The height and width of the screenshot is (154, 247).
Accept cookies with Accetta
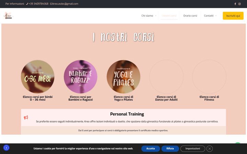(151, 149)
